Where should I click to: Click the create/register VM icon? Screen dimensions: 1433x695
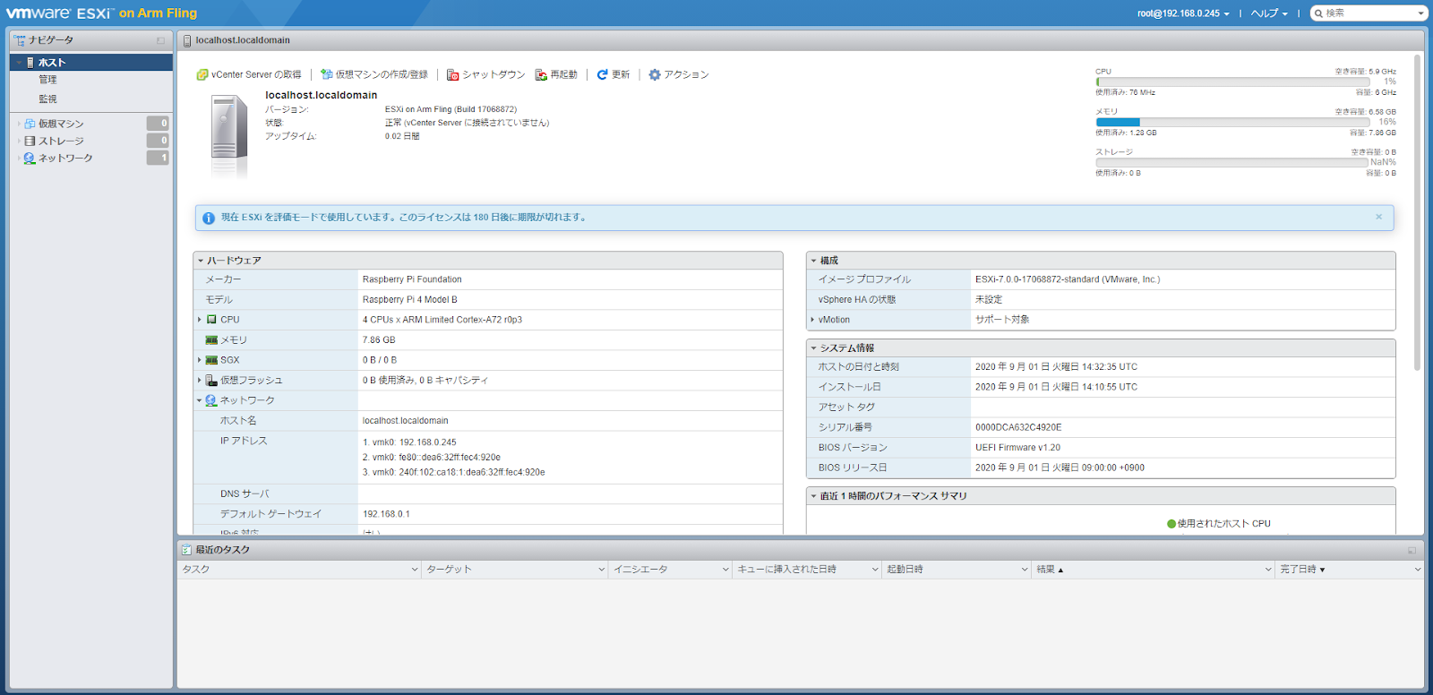coord(327,74)
